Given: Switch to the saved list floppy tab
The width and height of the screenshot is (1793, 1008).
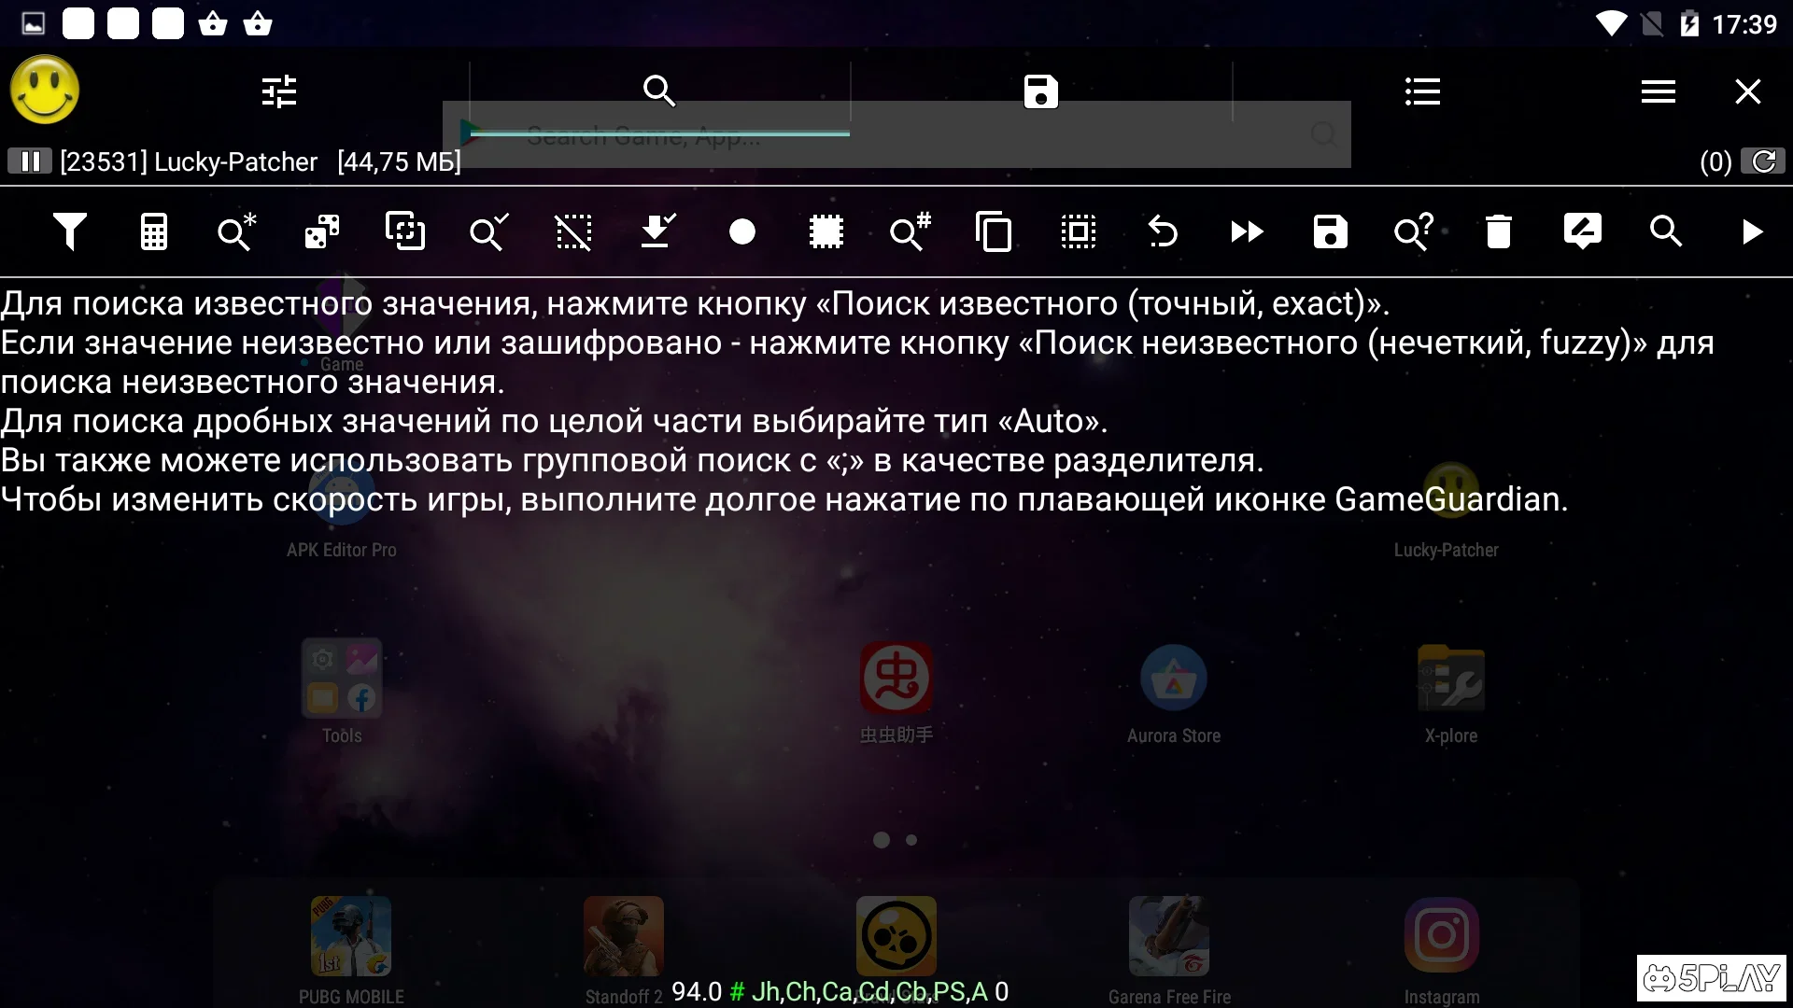Looking at the screenshot, I should (x=1040, y=91).
